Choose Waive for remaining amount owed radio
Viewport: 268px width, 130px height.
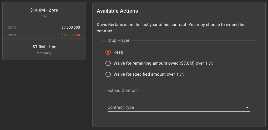click(108, 63)
